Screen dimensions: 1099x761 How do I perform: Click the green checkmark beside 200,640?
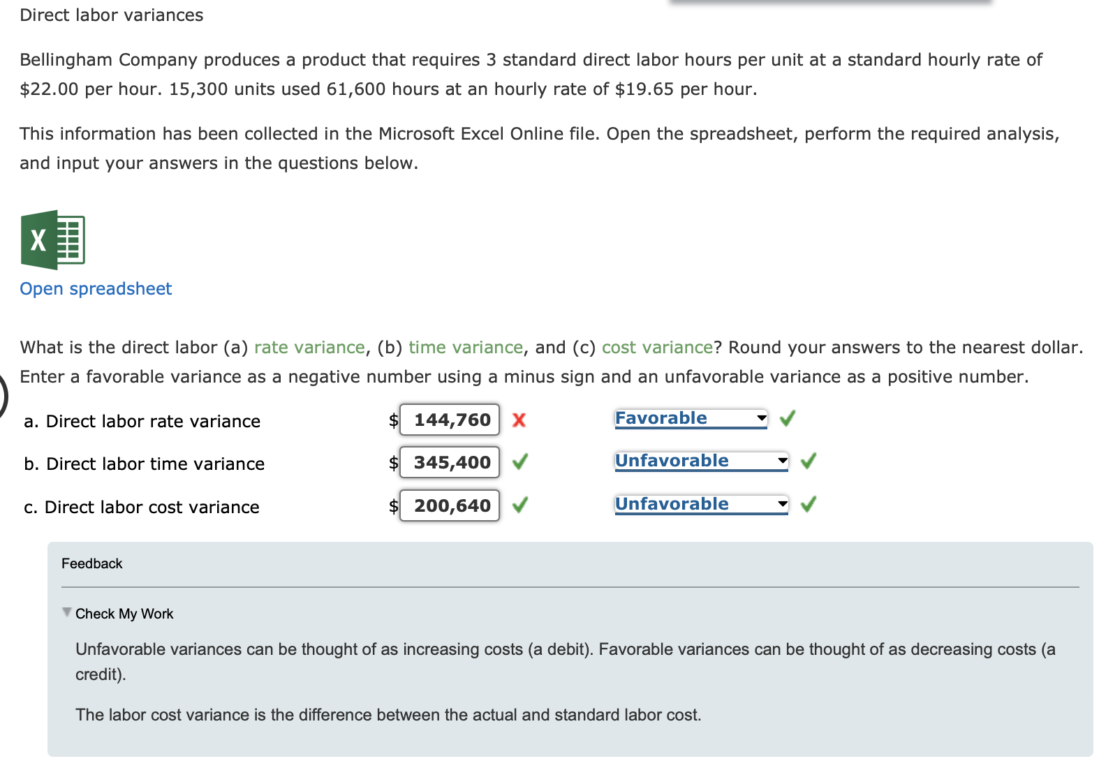click(x=520, y=505)
